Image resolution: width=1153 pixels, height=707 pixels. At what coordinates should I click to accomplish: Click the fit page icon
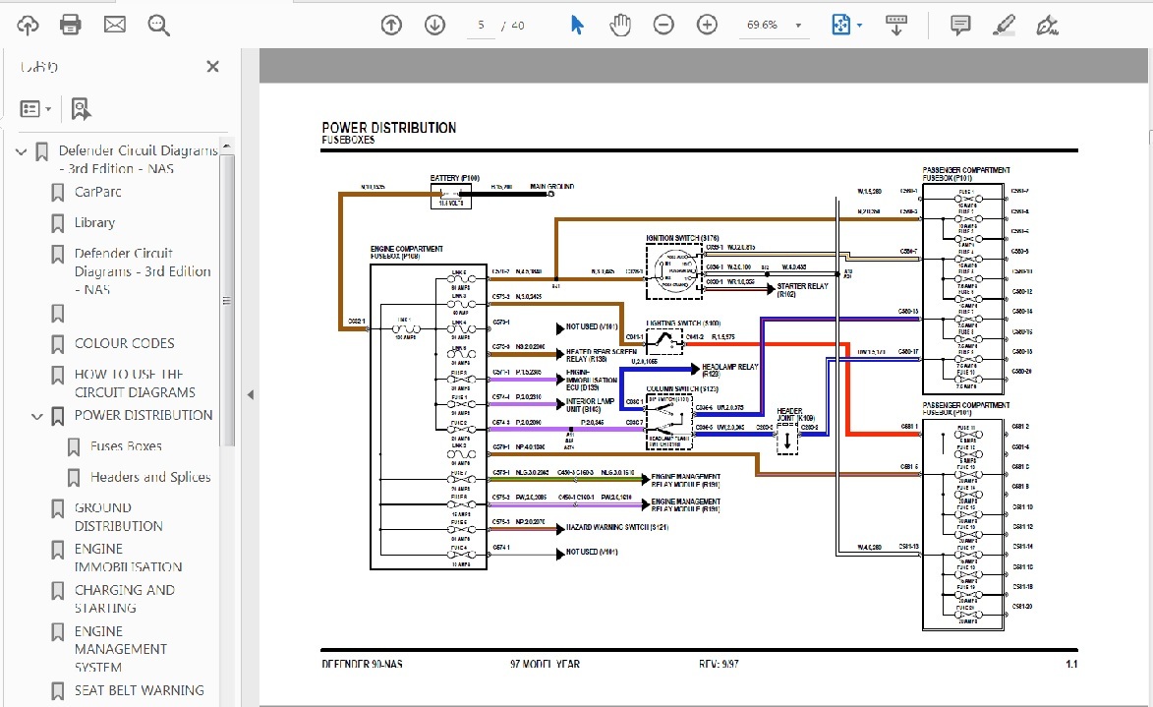coord(840,25)
